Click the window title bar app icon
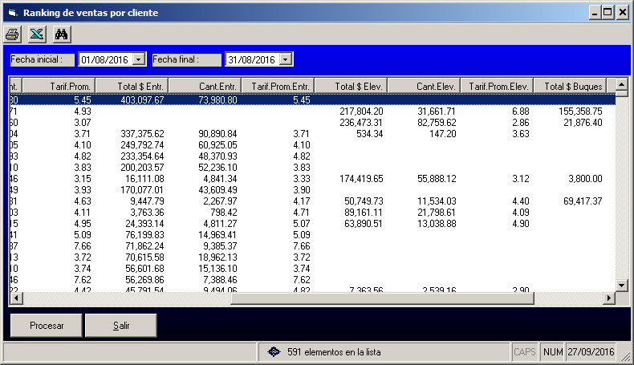634x365 pixels. [x=11, y=13]
